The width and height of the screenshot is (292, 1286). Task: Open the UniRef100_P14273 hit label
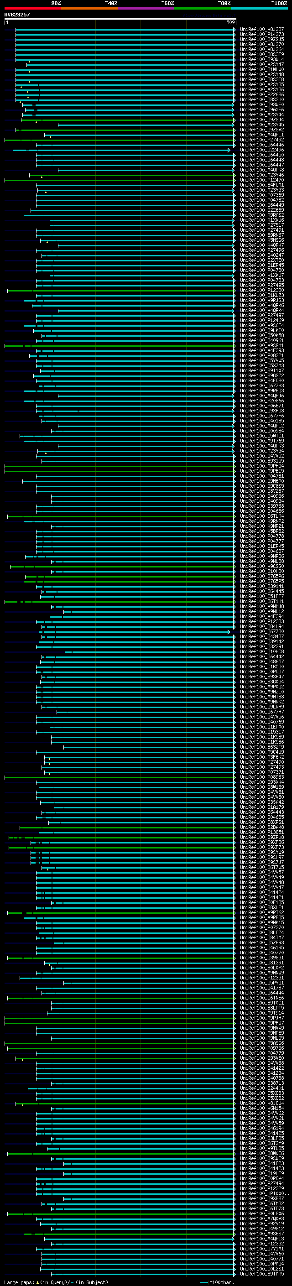coord(262,35)
